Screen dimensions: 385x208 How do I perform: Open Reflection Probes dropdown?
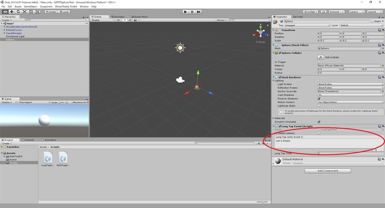tap(351, 88)
